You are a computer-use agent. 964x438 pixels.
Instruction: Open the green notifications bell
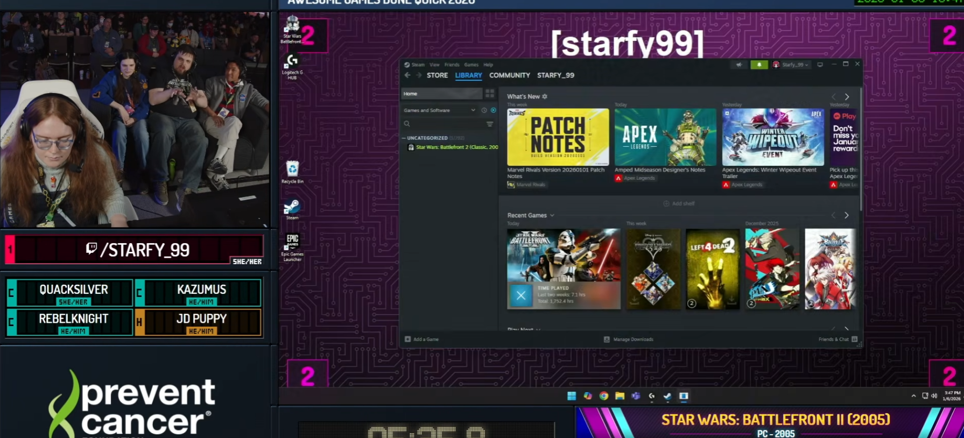click(759, 65)
